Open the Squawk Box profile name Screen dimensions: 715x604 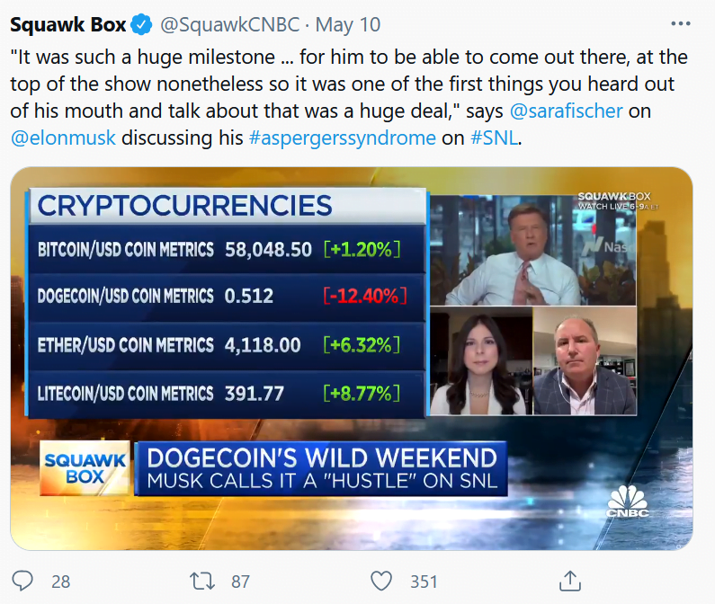click(x=68, y=24)
